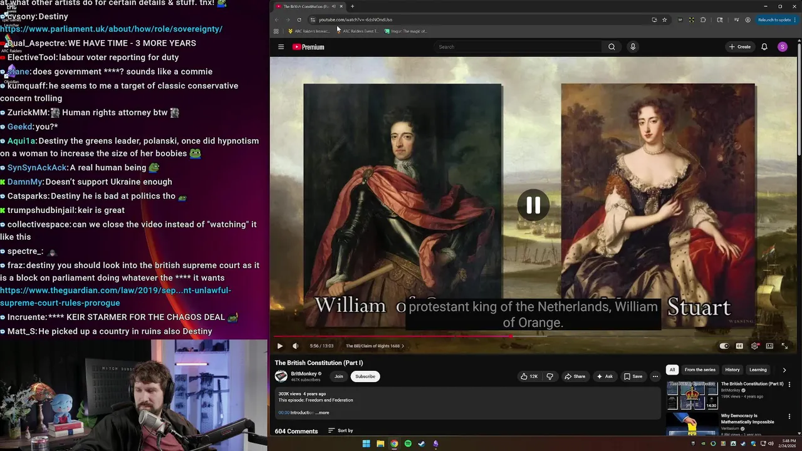
Task: Open the Chrome extensions puzzle icon
Action: coord(703,19)
